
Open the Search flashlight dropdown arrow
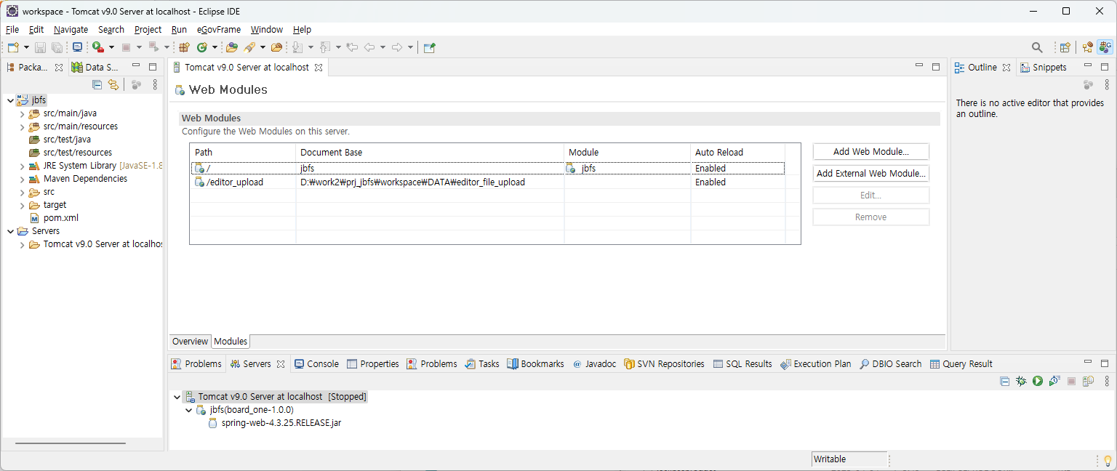click(261, 47)
